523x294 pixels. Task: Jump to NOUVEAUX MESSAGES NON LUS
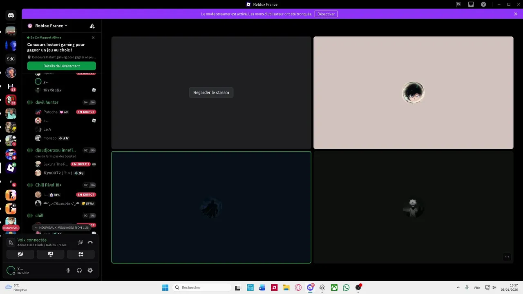pos(62,227)
